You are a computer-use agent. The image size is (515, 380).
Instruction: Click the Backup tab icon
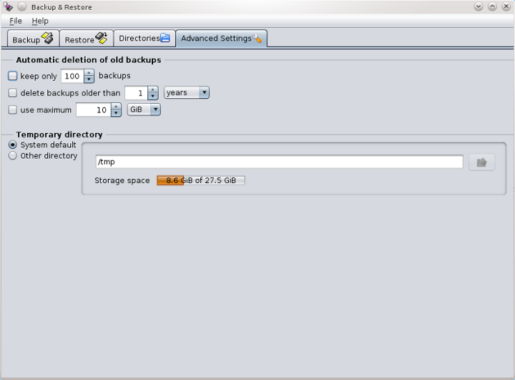click(x=47, y=38)
